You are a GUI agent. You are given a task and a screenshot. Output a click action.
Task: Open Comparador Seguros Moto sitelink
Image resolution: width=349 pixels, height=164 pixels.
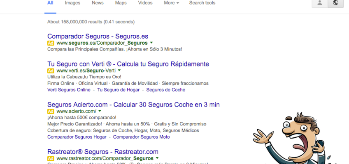[x=141, y=137]
